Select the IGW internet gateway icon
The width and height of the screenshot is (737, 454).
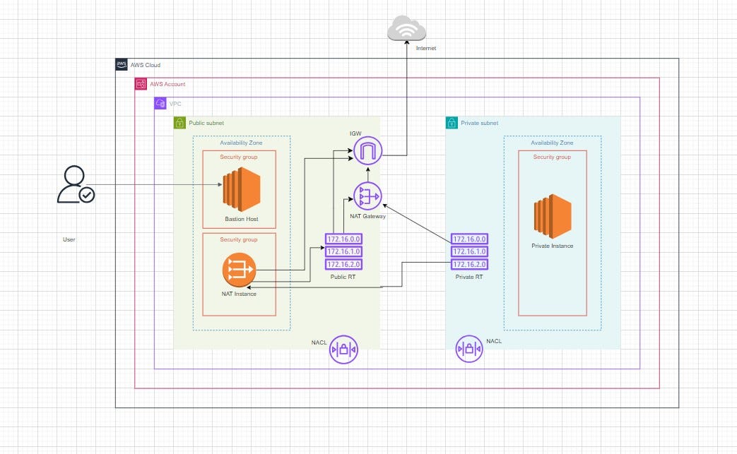[x=367, y=150]
